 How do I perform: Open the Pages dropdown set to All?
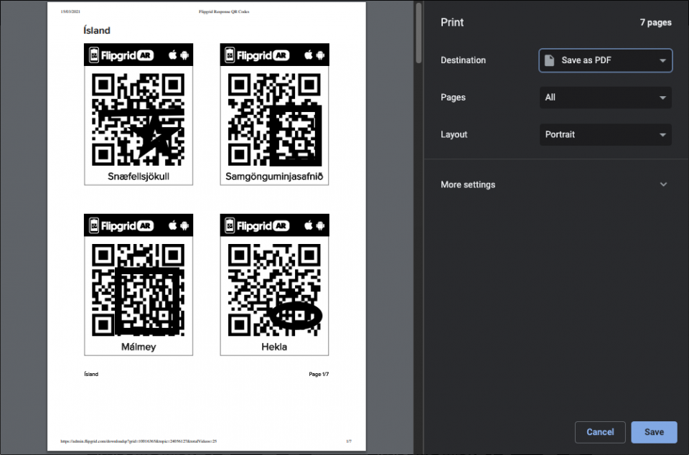pos(606,98)
